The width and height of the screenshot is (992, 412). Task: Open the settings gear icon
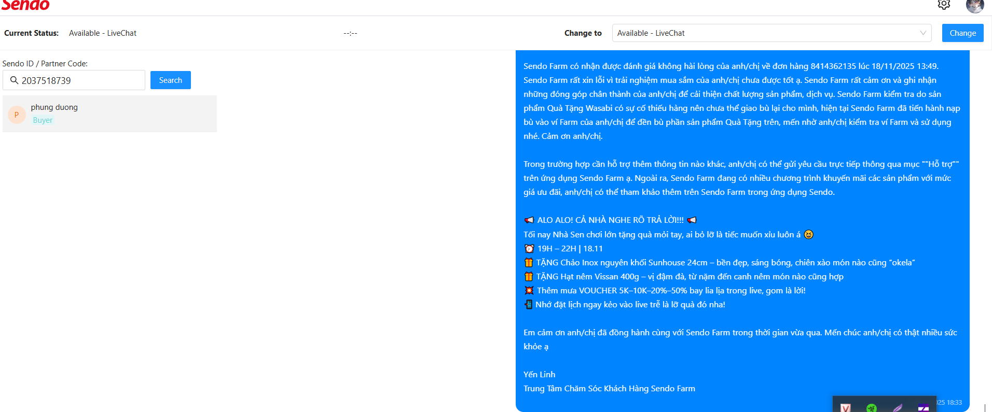(x=944, y=5)
